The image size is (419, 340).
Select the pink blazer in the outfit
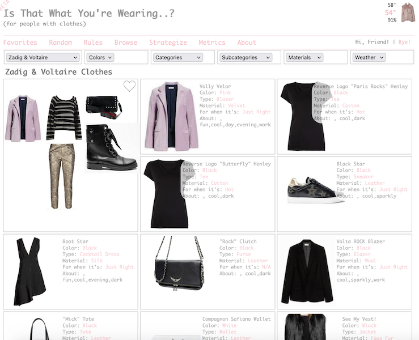23,118
